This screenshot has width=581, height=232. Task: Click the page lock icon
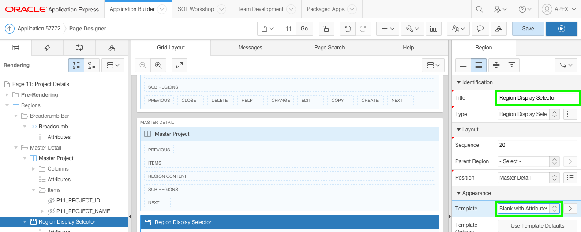(326, 29)
